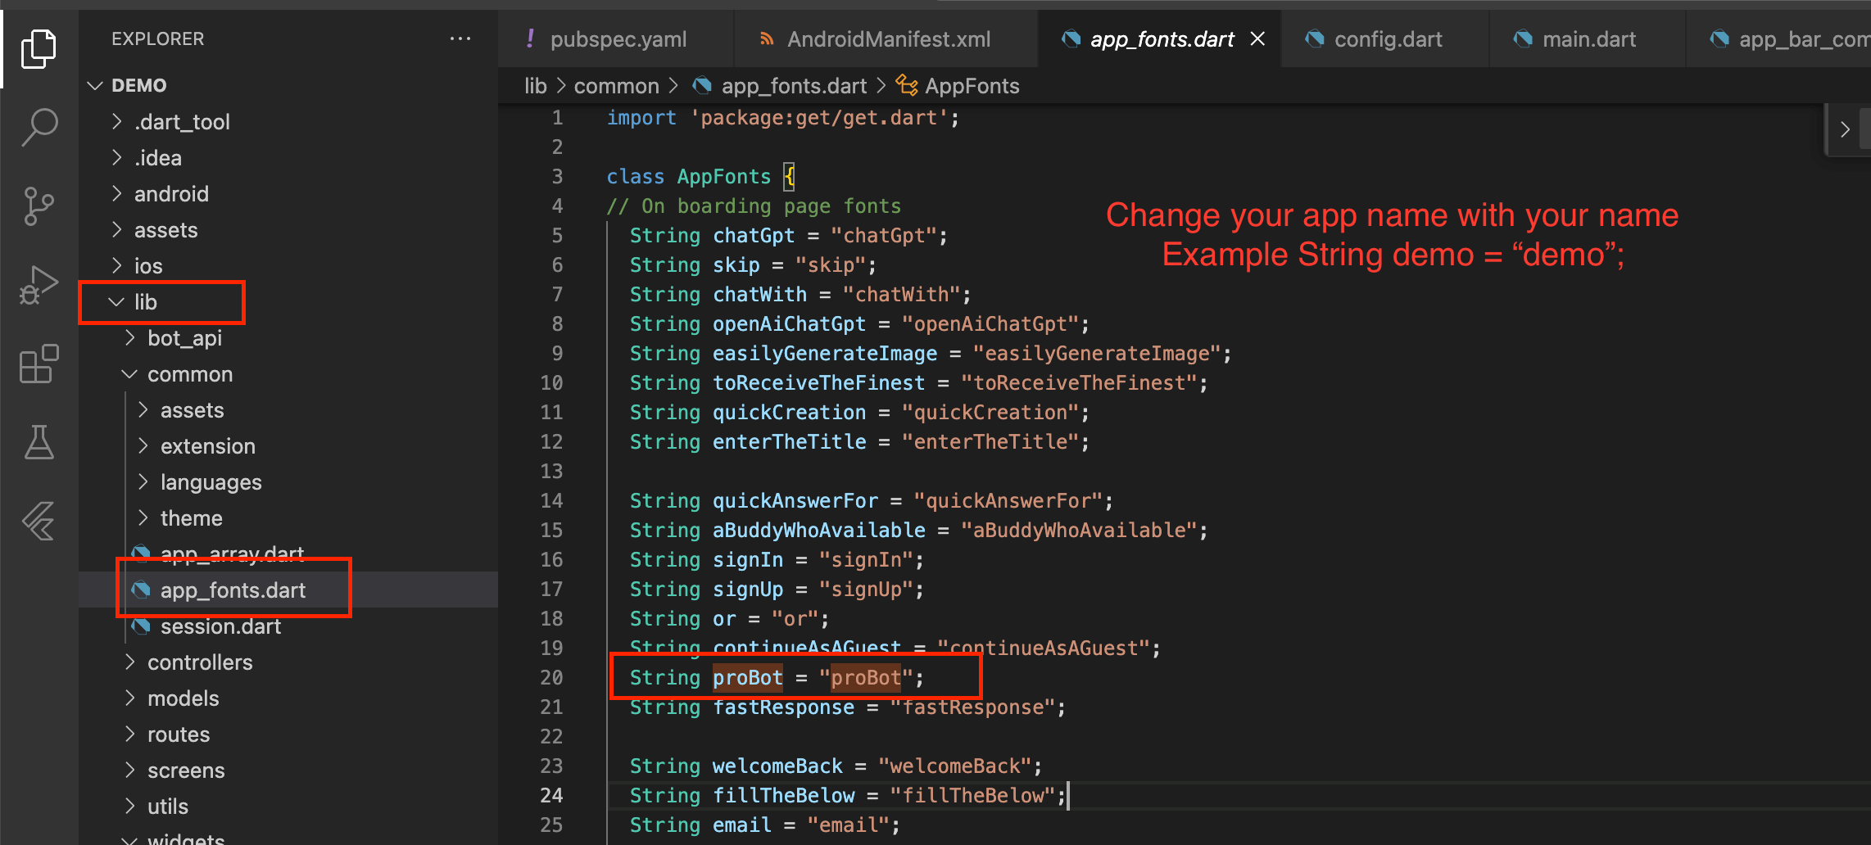The width and height of the screenshot is (1871, 845).
Task: Expand the bot_api folder
Action: click(x=129, y=337)
